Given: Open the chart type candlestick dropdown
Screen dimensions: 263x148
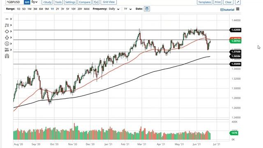Looking at the screenshot, I should (x=35, y=2).
